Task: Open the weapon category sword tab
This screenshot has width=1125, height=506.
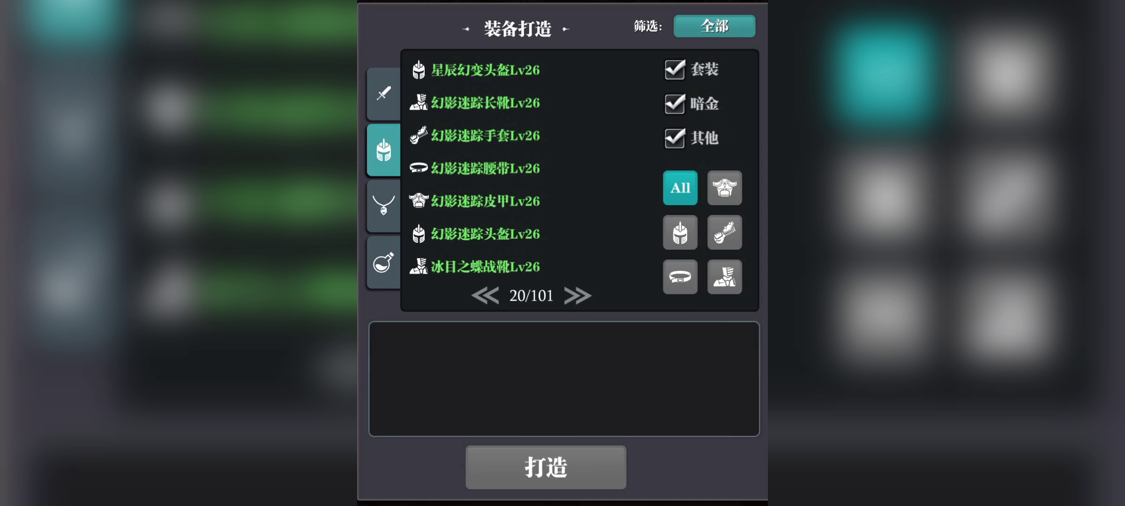Action: 384,93
